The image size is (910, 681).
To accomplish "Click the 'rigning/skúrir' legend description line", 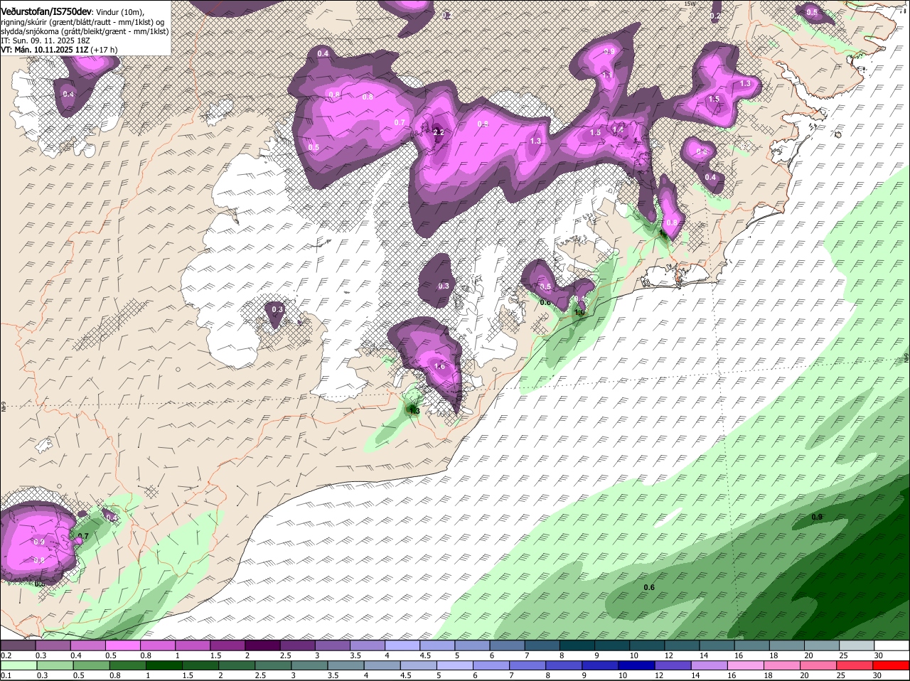I will (82, 22).
